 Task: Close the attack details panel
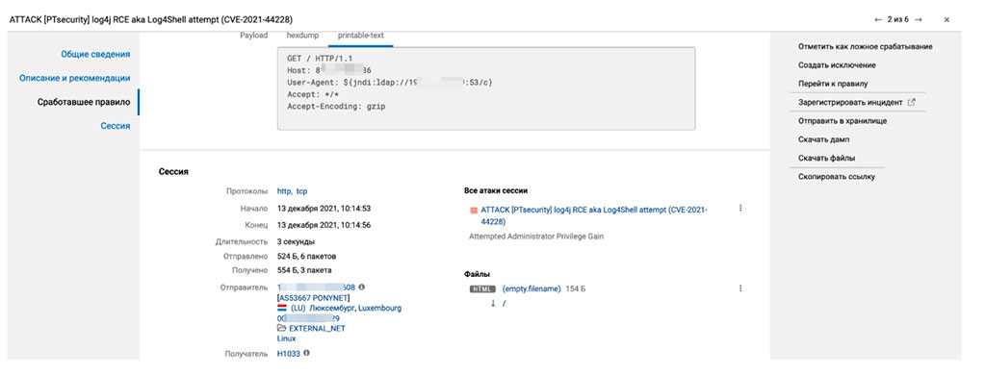tap(947, 20)
